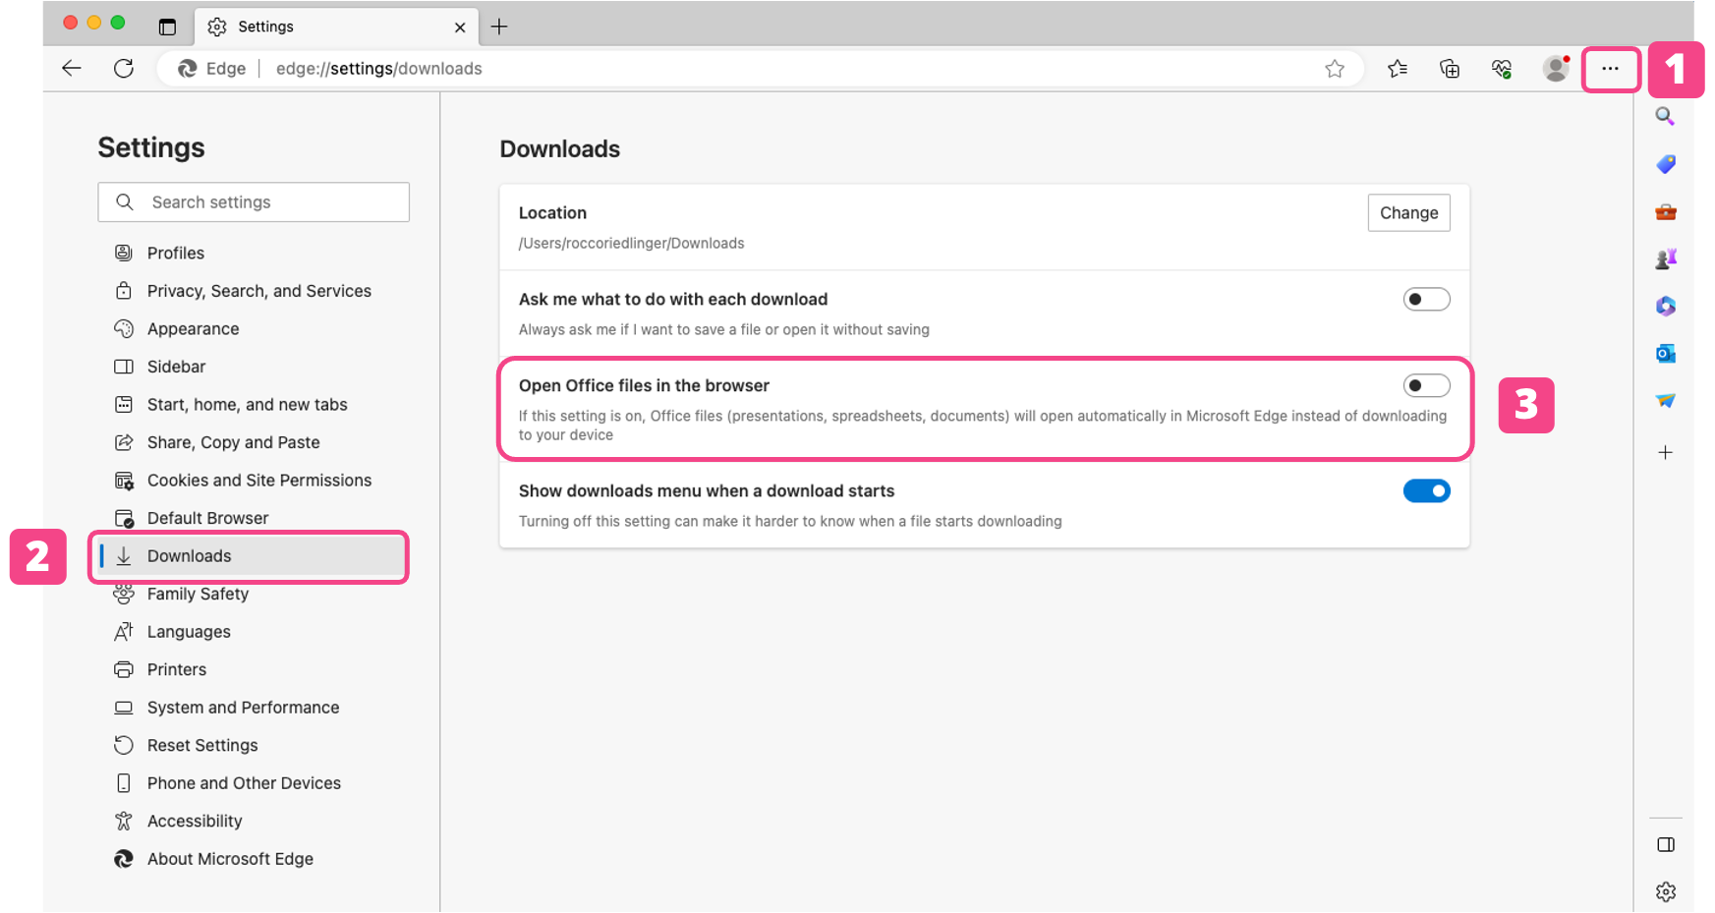Click the Change location button
Screen dimensions: 1715x913
point(1408,213)
